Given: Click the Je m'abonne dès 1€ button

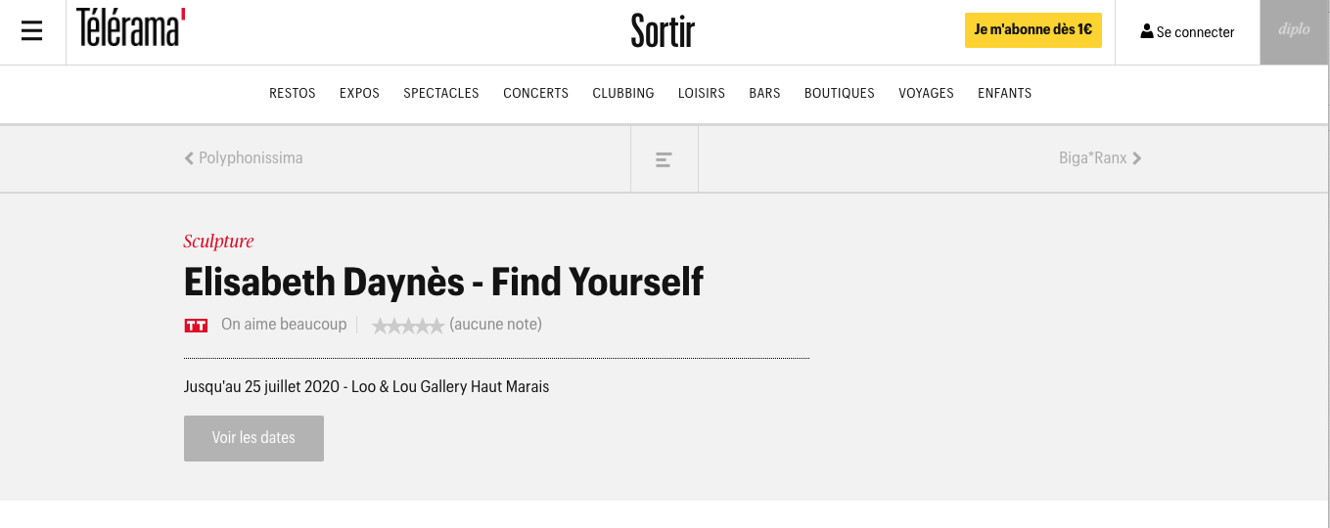Looking at the screenshot, I should point(1033,30).
